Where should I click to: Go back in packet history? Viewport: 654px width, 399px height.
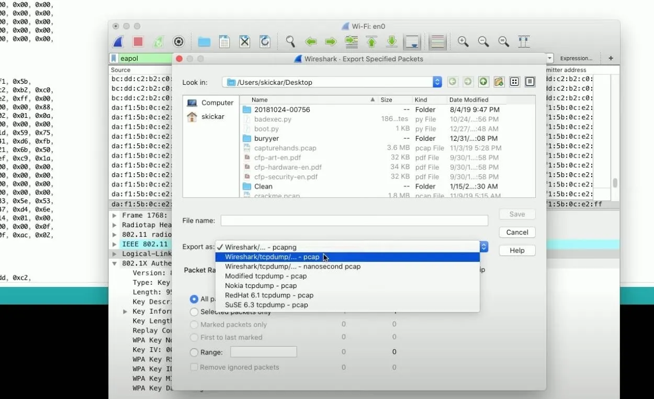311,42
